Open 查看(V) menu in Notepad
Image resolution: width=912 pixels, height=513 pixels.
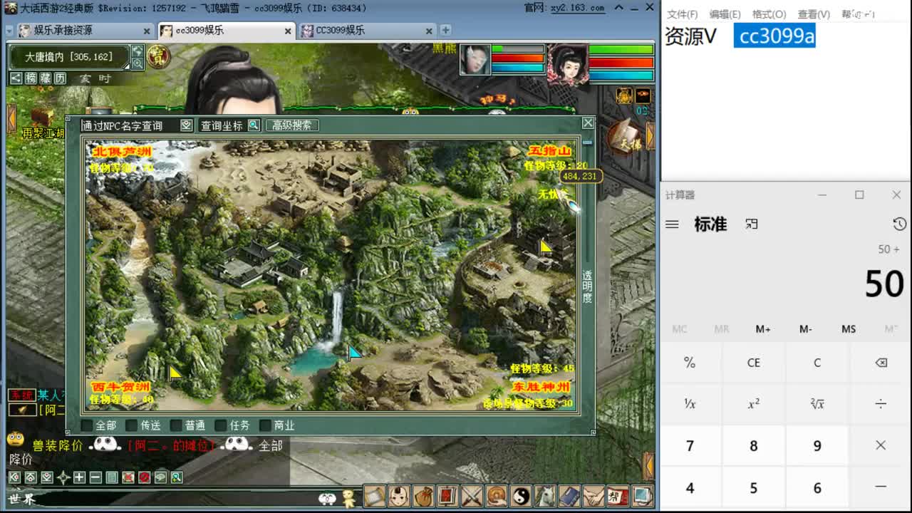pyautogui.click(x=814, y=14)
